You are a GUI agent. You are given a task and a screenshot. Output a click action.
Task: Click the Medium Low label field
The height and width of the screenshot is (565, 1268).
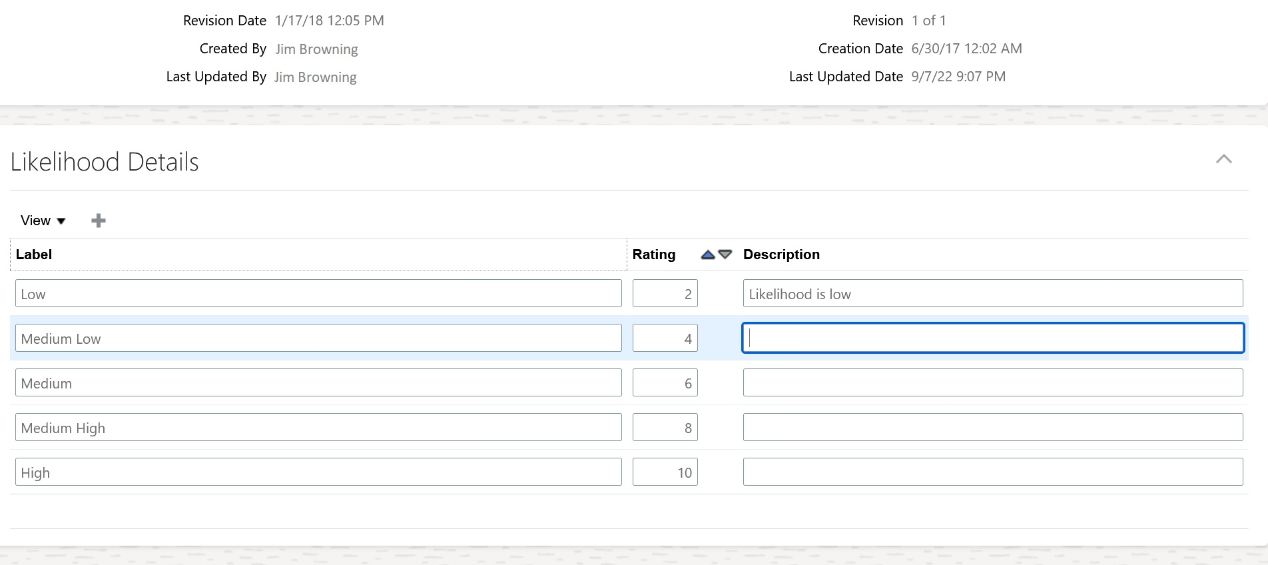click(318, 338)
